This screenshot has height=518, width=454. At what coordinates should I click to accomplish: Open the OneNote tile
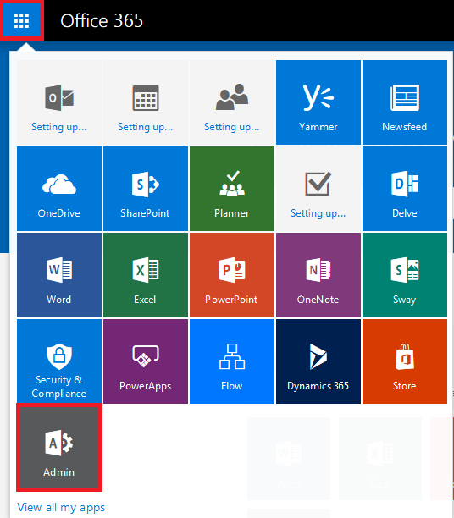pyautogui.click(x=318, y=275)
